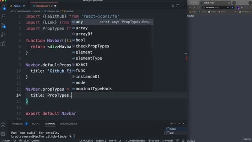252x142 pixels.
Task: Choose 'arrayOf' suggestion
Action: [x=112, y=34]
